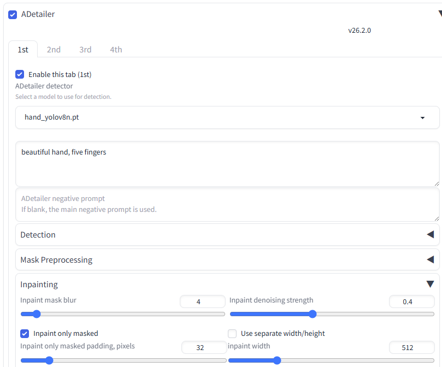The width and height of the screenshot is (442, 367).
Task: Open the 4th tab
Action: click(116, 50)
